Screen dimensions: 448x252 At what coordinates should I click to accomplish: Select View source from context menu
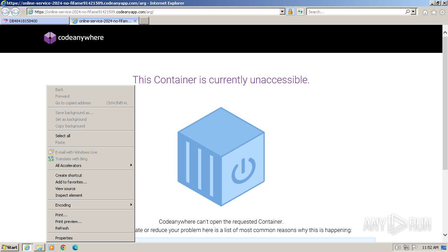[x=91, y=189]
